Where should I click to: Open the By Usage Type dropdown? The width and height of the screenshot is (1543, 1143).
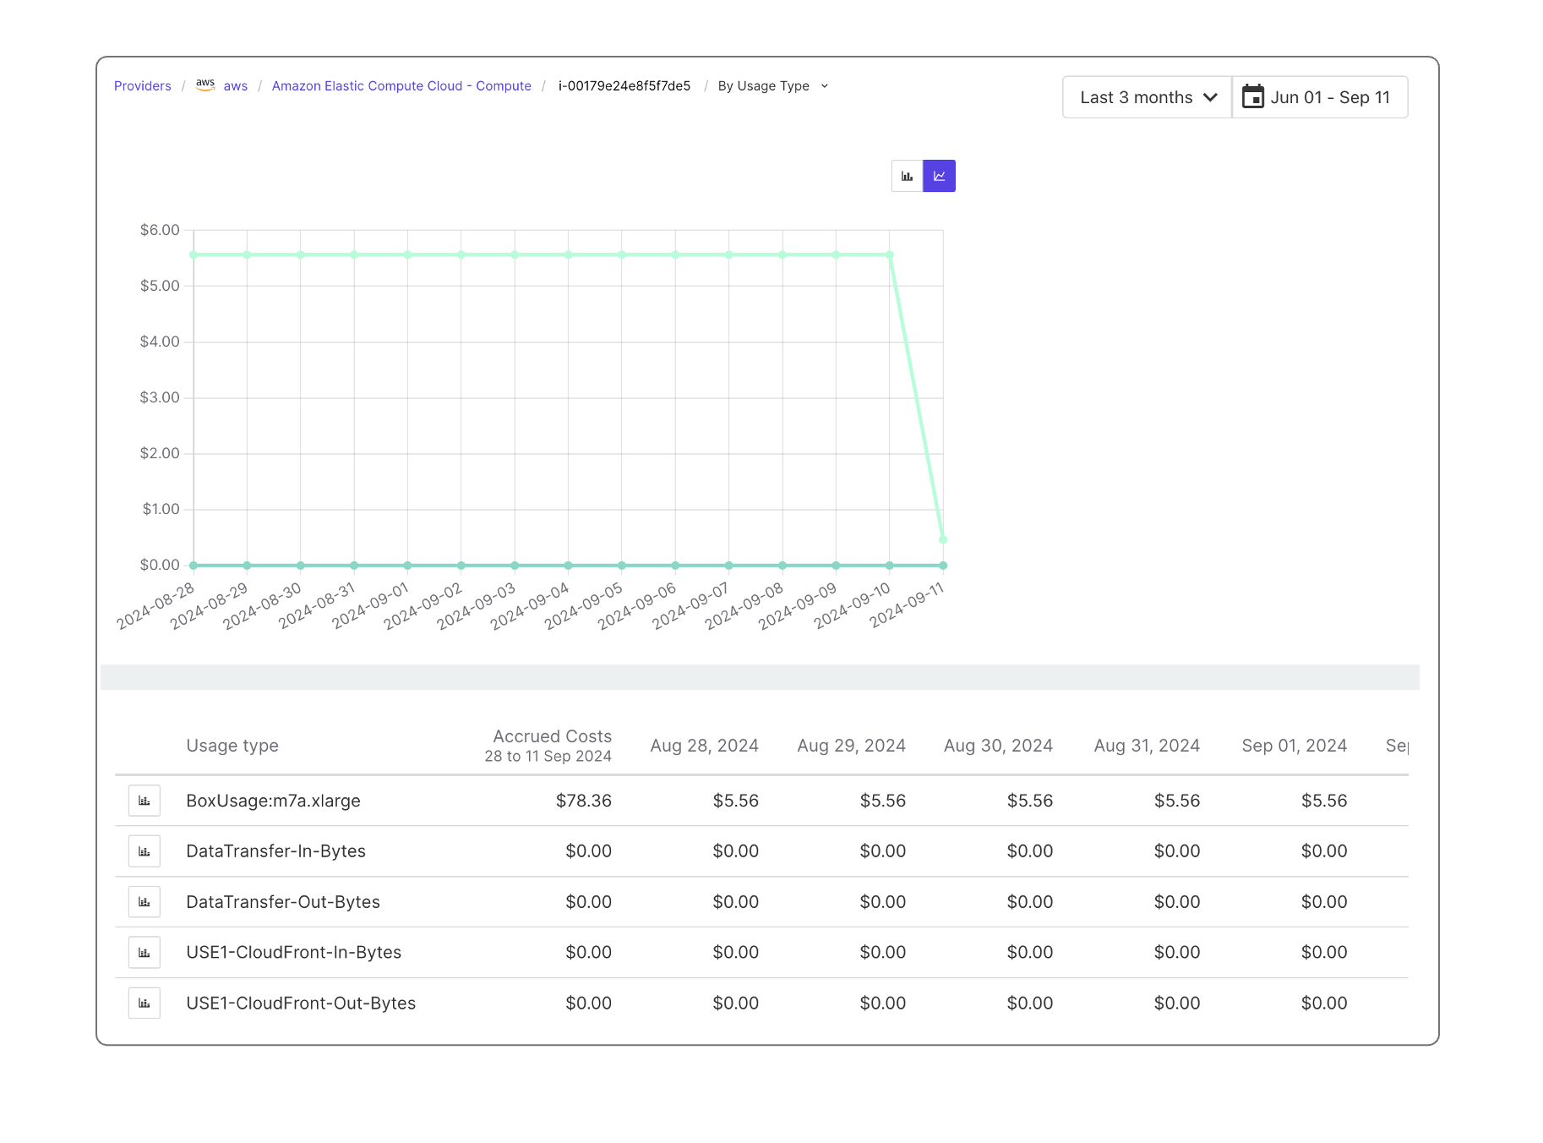click(773, 86)
